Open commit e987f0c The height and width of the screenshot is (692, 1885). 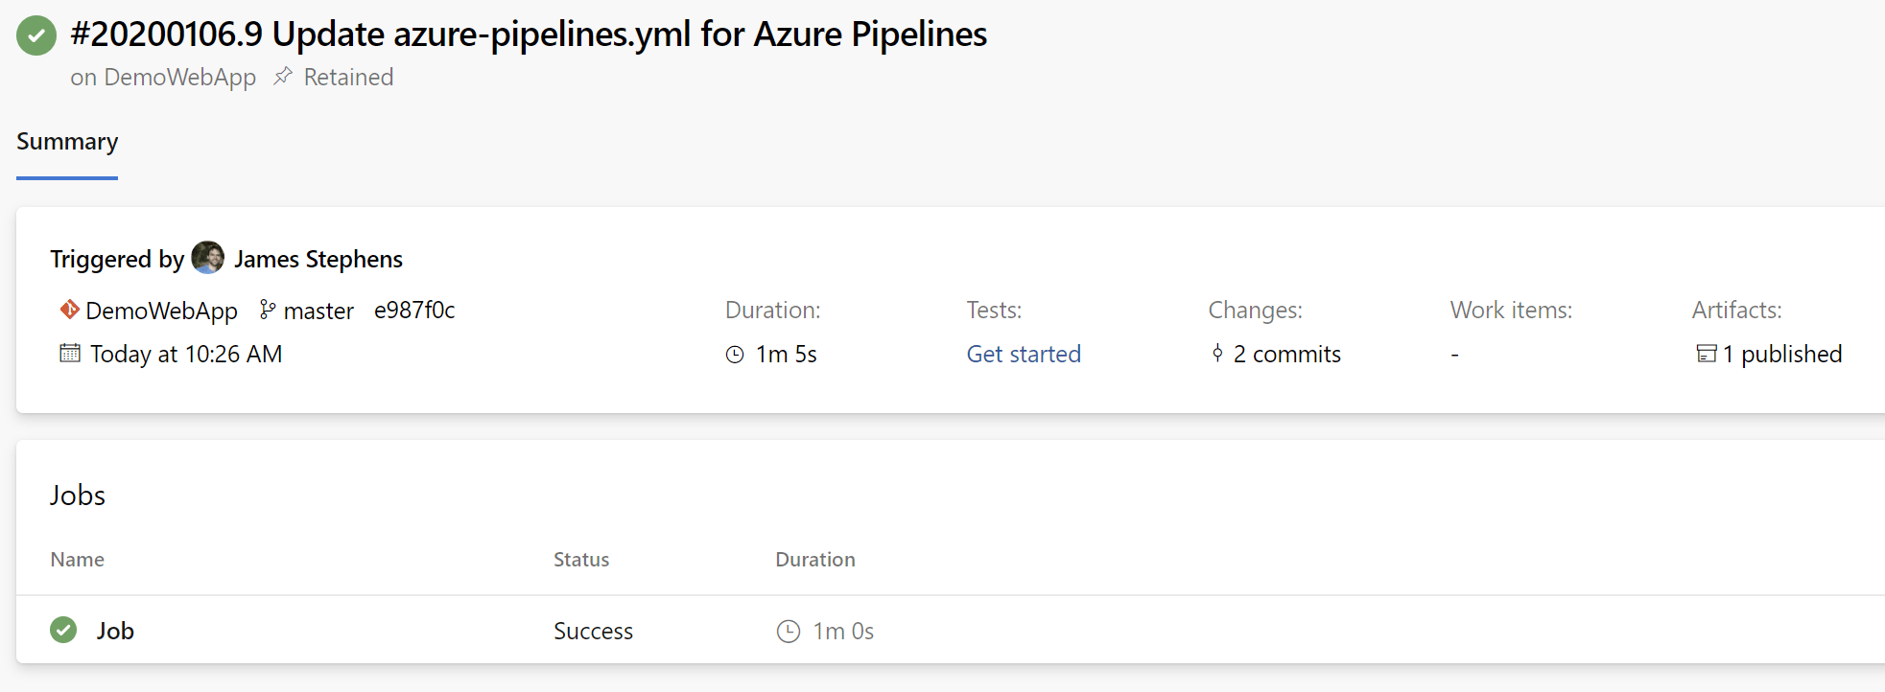(x=414, y=311)
